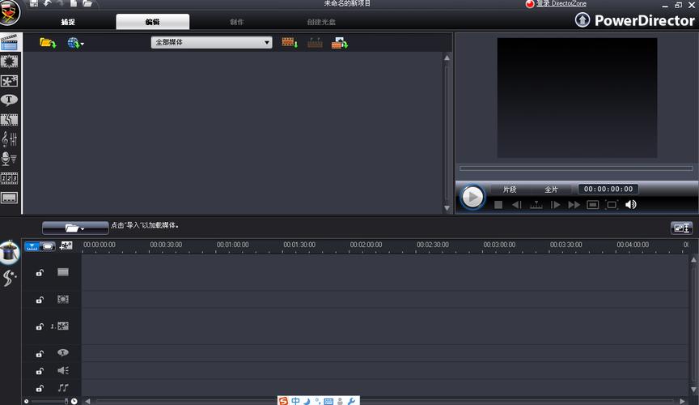Select the 编辑 edit tab

(152, 22)
